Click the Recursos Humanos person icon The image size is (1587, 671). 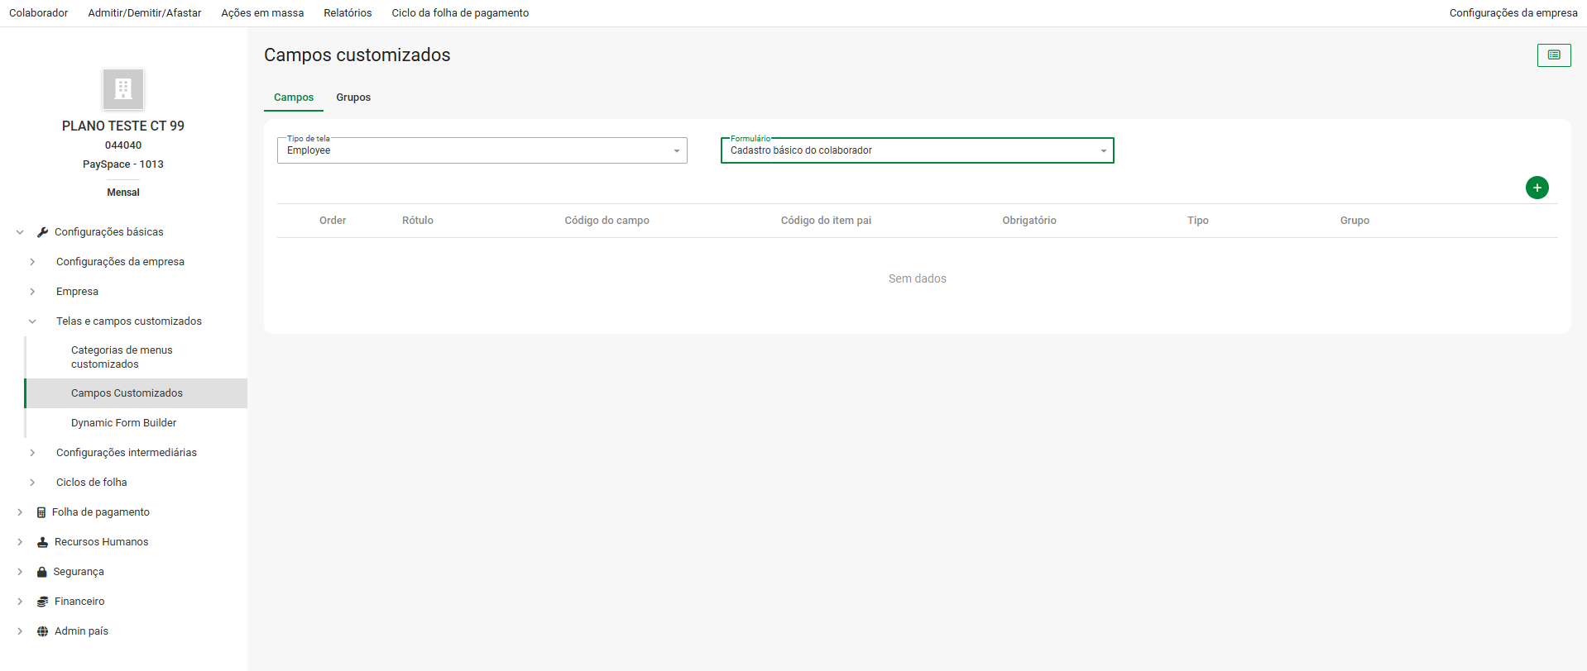point(42,542)
